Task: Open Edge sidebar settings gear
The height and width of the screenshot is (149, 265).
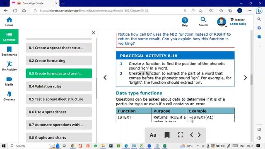Action: tap(259, 138)
